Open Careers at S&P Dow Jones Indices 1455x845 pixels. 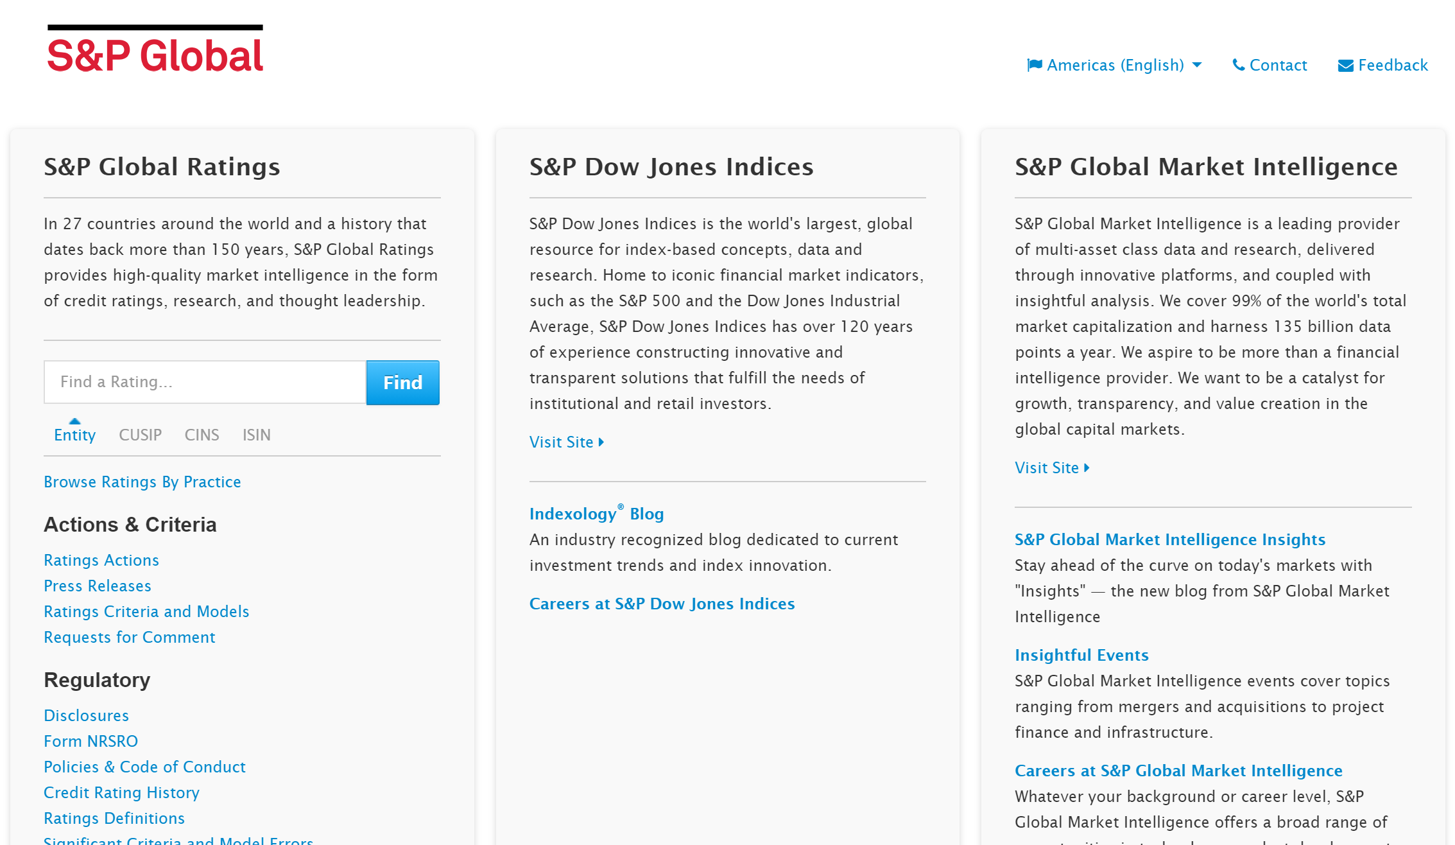[x=662, y=604]
